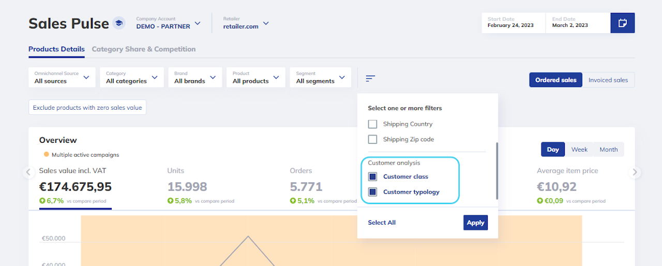Click the filter list scrollbar
The width and height of the screenshot is (662, 266).
tap(497, 171)
